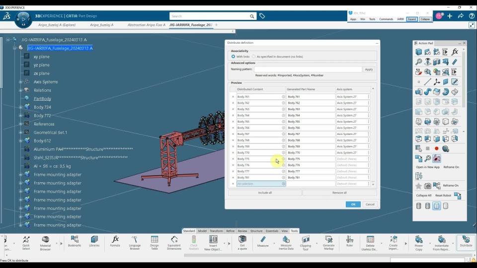
Task: Click the star favorite icon in Action Pad
Action: click(x=418, y=186)
